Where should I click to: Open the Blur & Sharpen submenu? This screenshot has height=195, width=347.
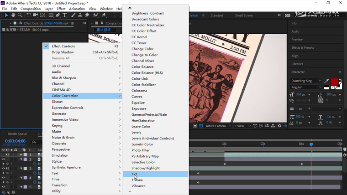64,78
